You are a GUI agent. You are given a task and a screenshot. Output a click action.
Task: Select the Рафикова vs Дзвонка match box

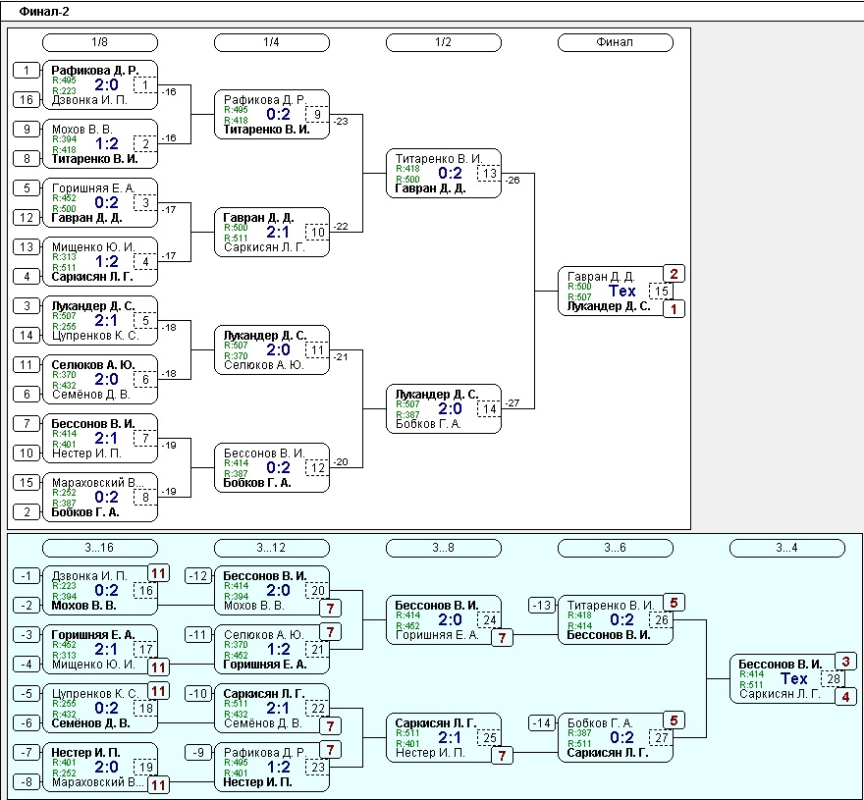pos(100,84)
